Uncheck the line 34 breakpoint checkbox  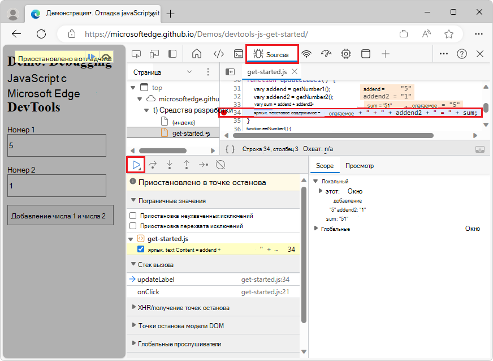[141, 250]
